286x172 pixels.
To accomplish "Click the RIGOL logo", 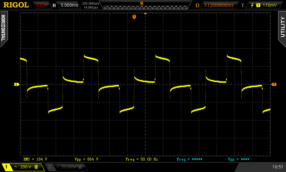I will tap(16, 5).
